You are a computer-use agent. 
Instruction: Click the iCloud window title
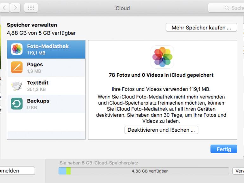click(122, 8)
